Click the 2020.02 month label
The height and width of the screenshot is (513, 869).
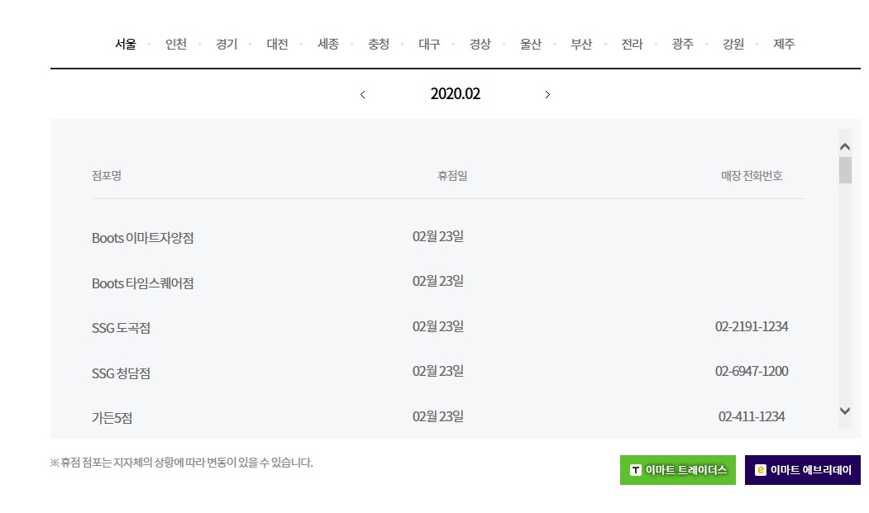(x=455, y=94)
